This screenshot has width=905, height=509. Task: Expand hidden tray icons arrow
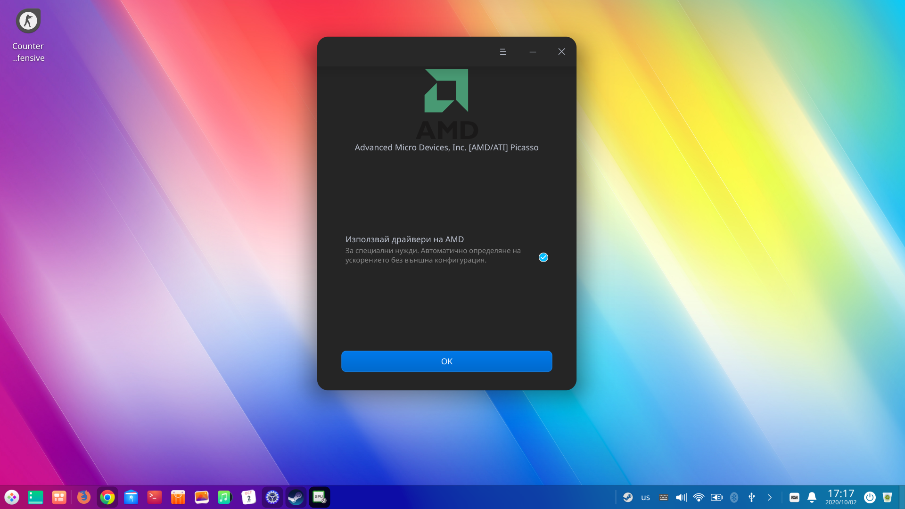770,497
